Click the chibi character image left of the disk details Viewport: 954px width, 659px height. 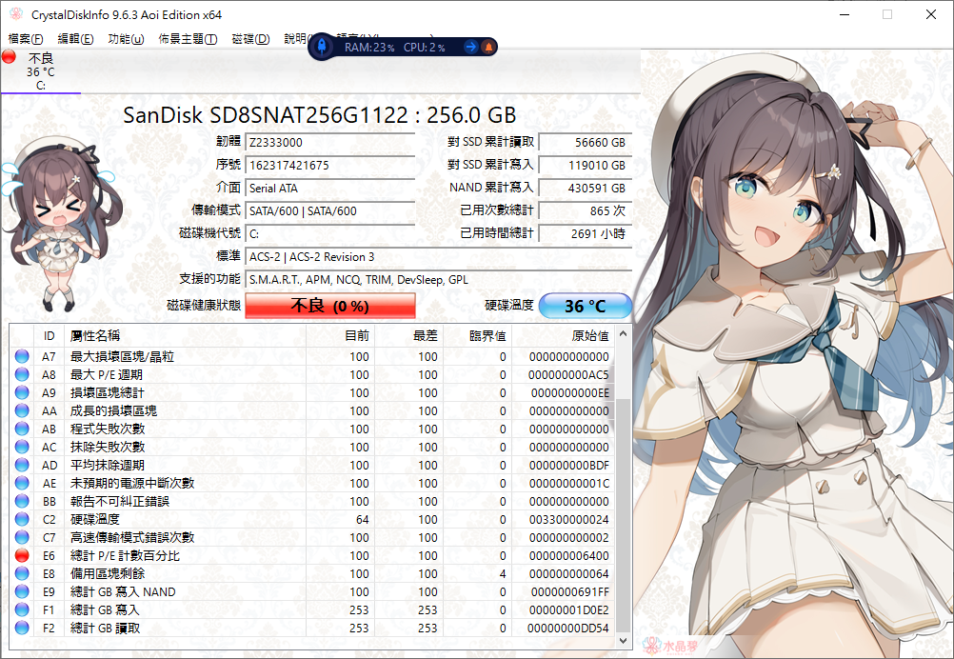click(61, 222)
